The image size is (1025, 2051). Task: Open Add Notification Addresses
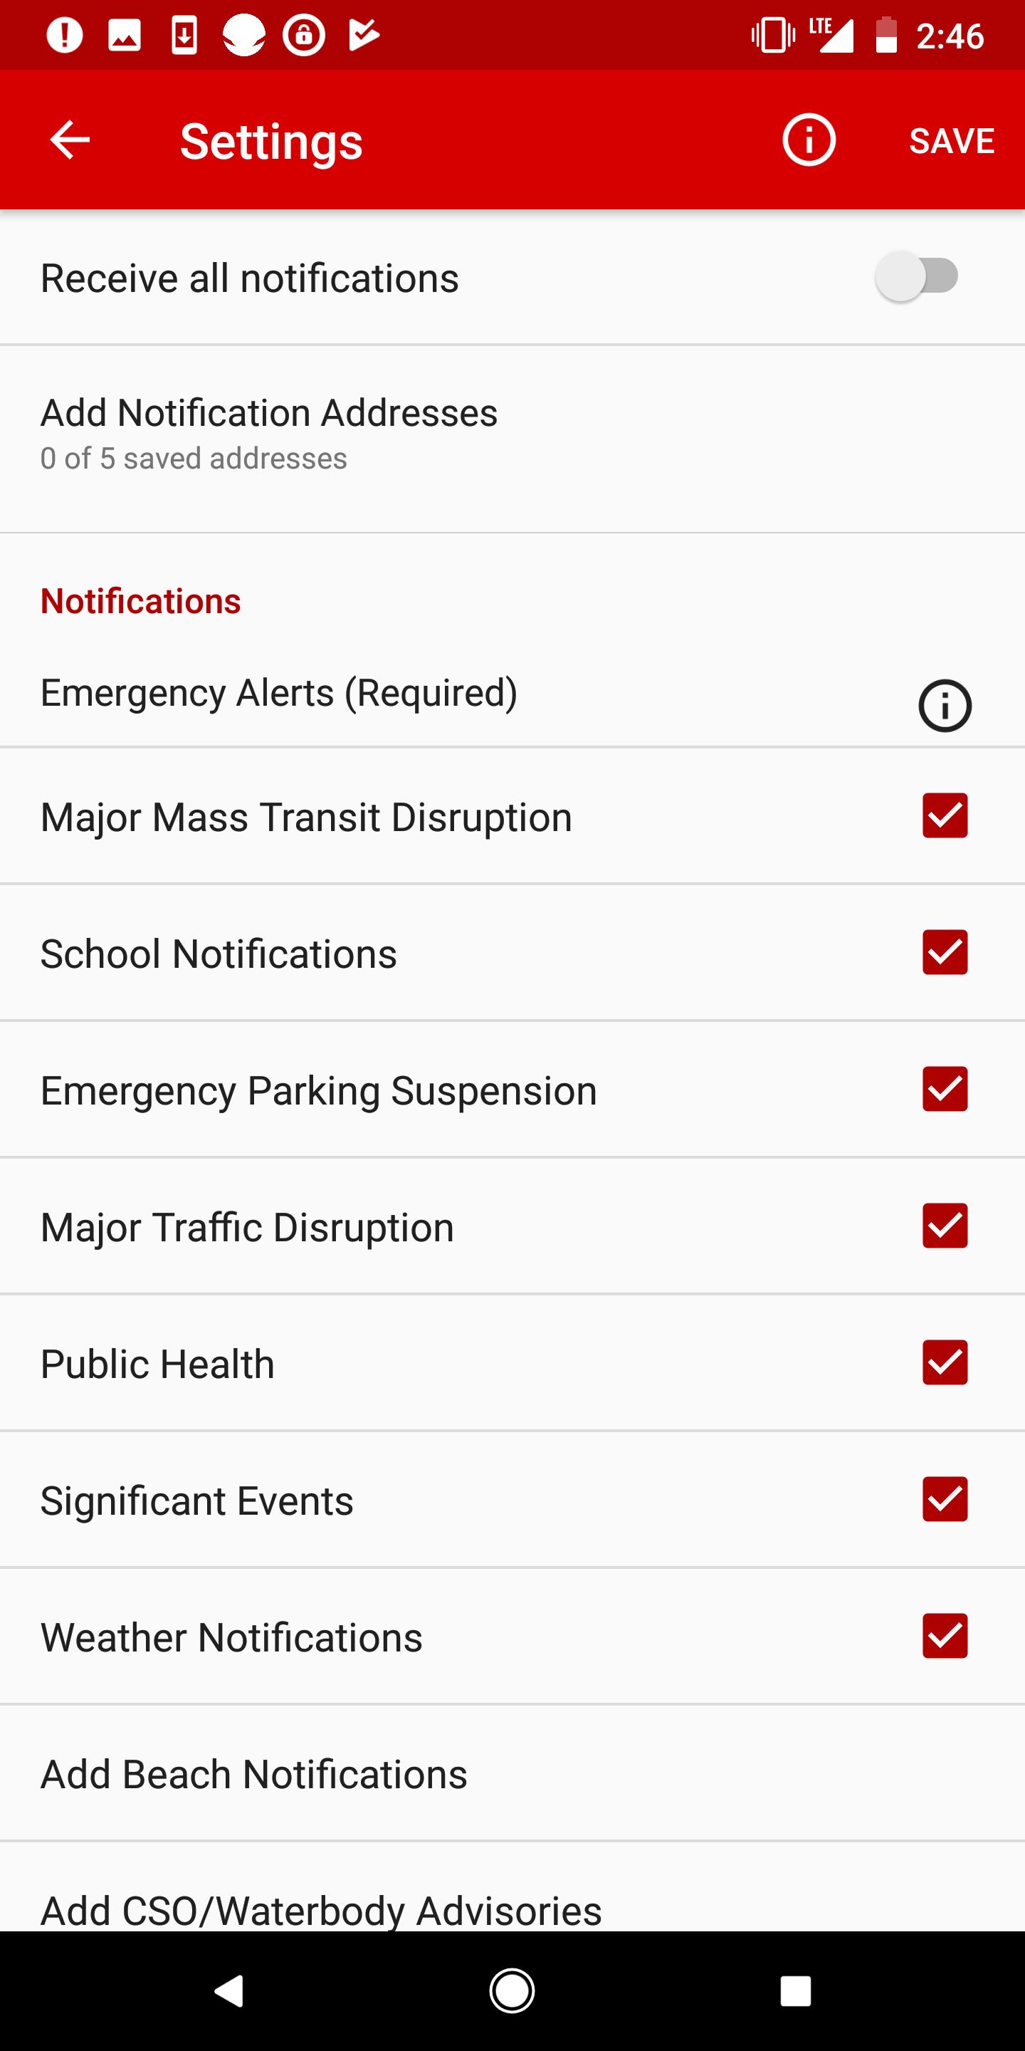coord(512,439)
